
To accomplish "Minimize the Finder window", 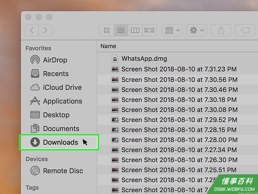I will [39, 17].
